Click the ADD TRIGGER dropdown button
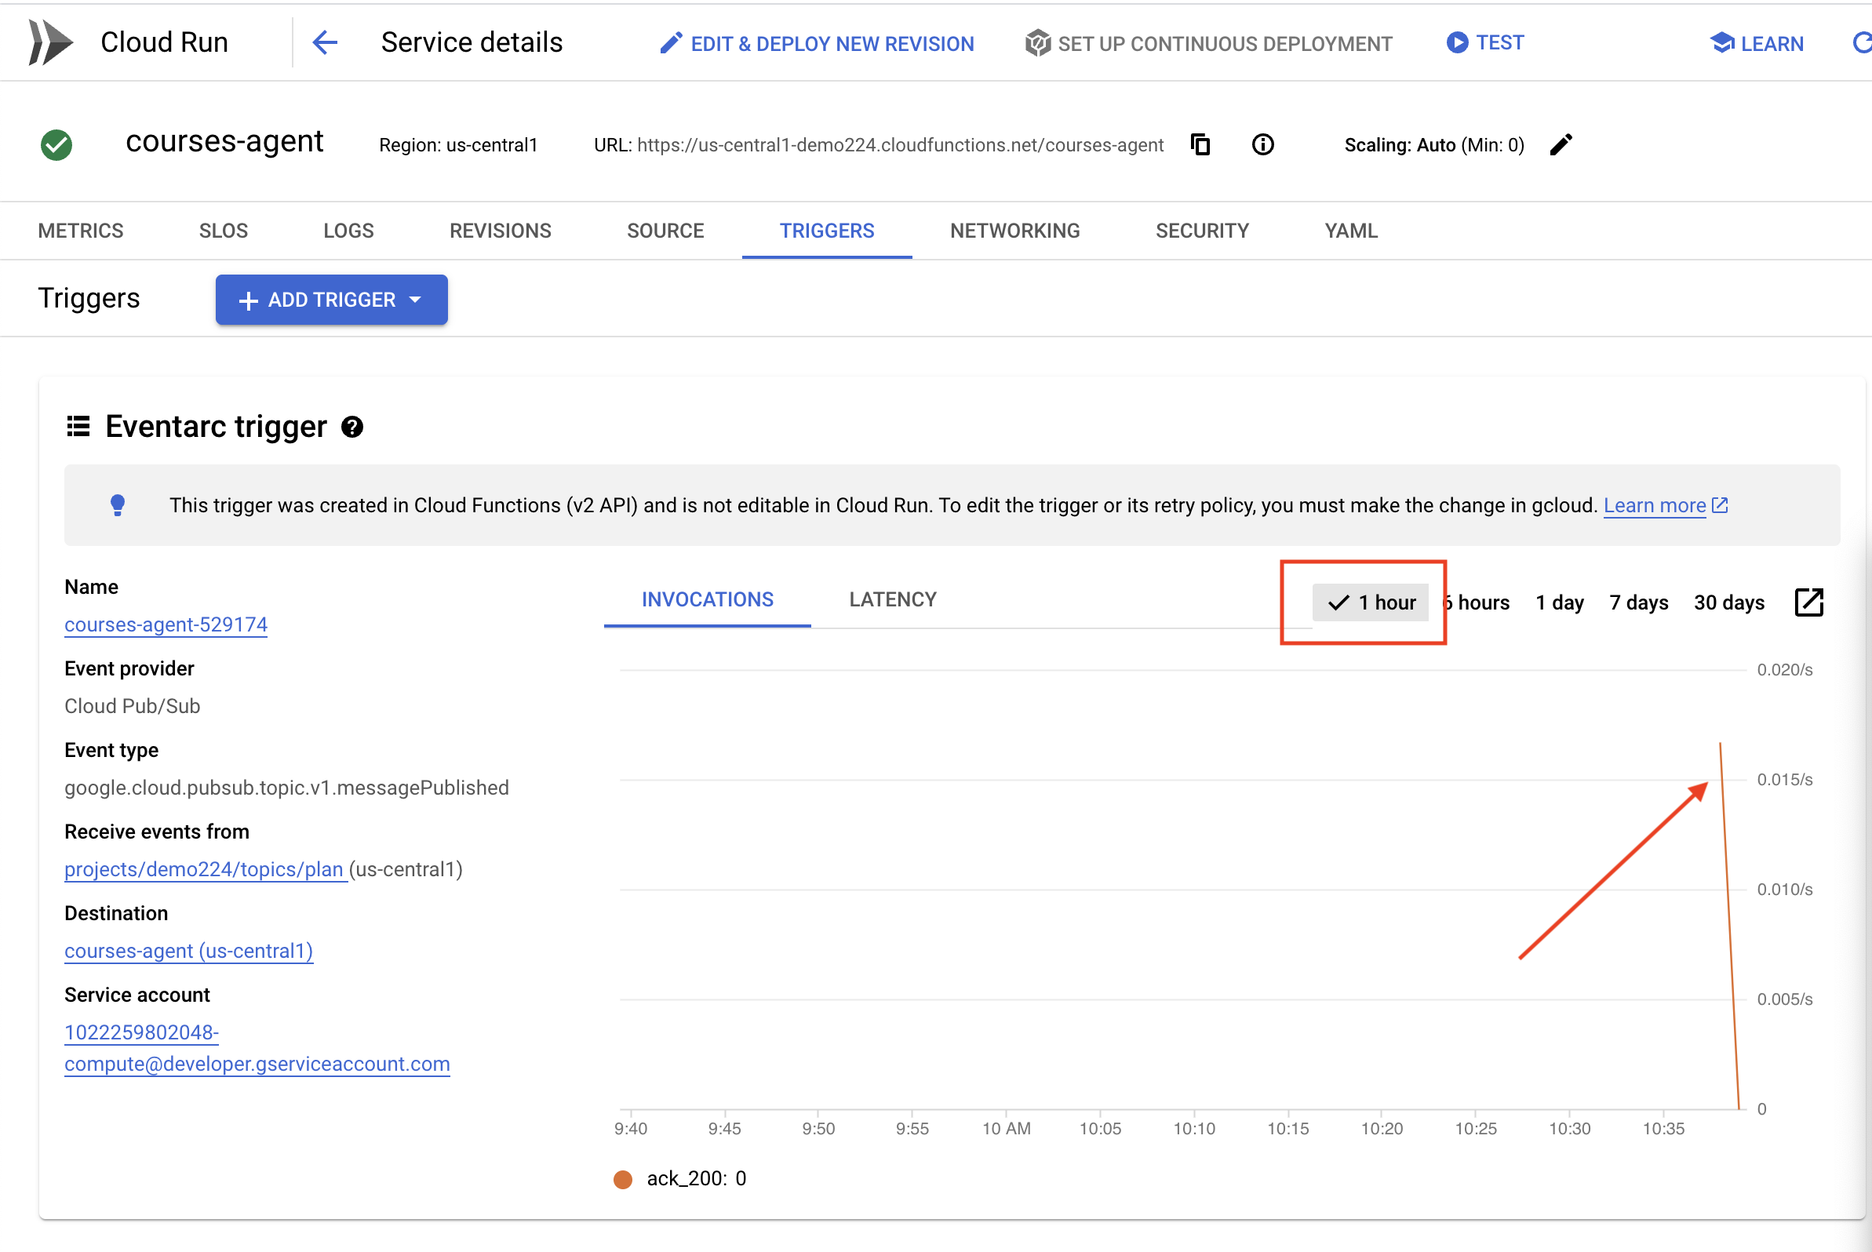This screenshot has width=1872, height=1252. [x=331, y=300]
